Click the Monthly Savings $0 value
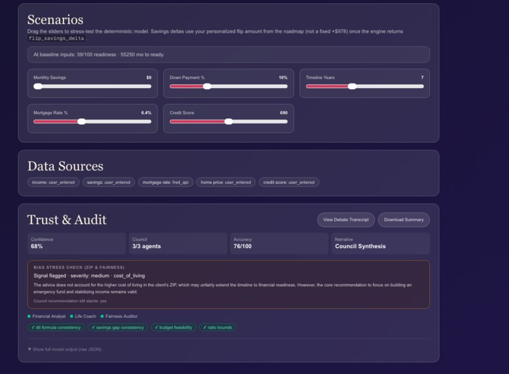The image size is (509, 374). (149, 78)
